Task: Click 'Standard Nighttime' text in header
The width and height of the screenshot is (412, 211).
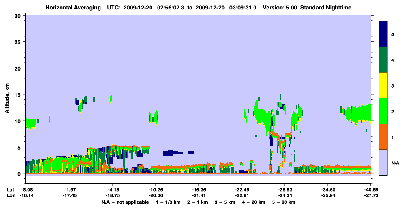Action: [x=326, y=8]
